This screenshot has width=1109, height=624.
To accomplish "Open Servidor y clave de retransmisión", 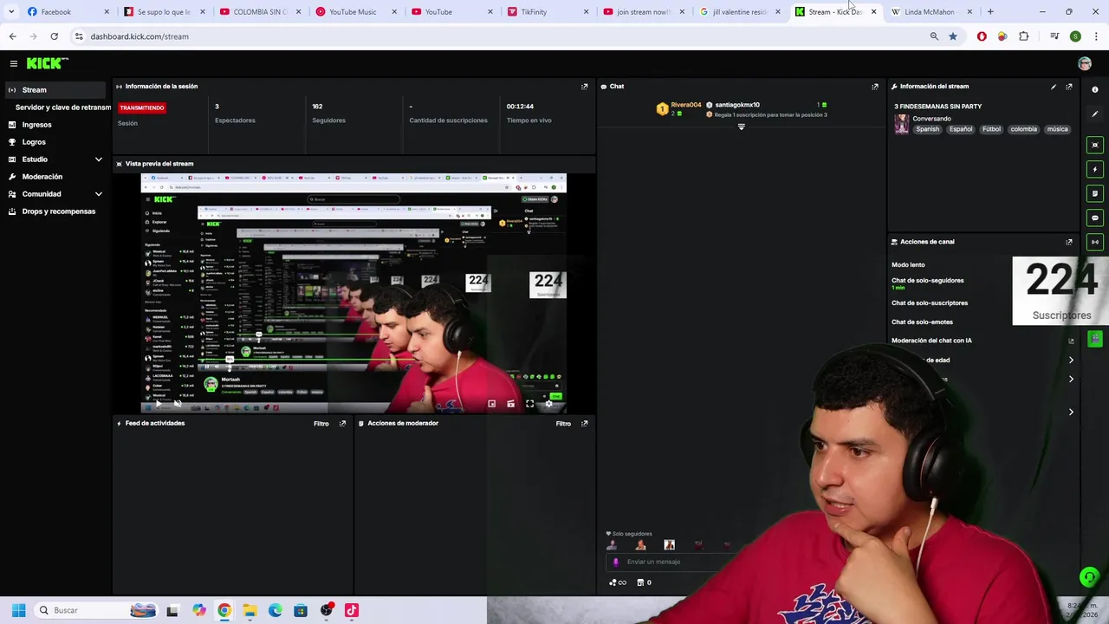I will click(62, 107).
